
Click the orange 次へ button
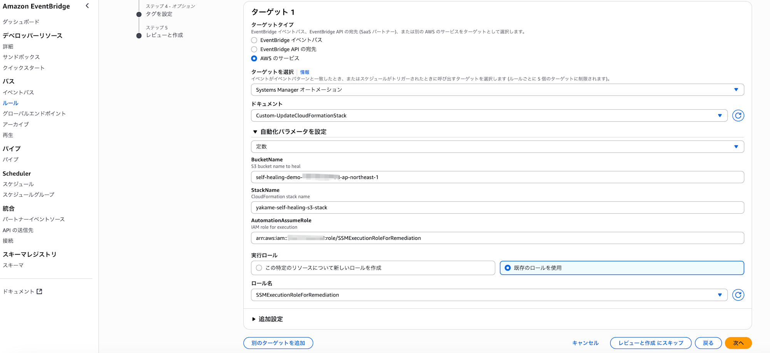pyautogui.click(x=738, y=343)
